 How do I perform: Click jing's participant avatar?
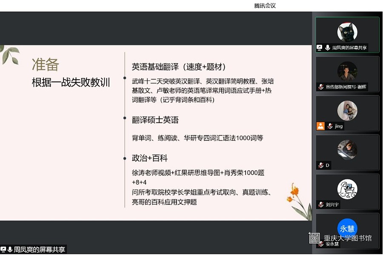coord(347,111)
